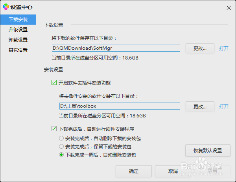Select radio 安装完成后，保留下载的安装包
The height and width of the screenshot is (182, 236).
[61, 146]
